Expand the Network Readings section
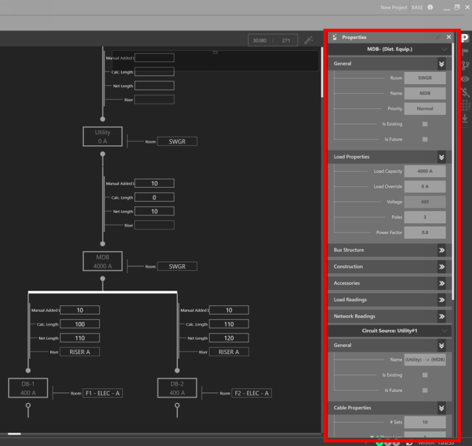 click(442, 316)
